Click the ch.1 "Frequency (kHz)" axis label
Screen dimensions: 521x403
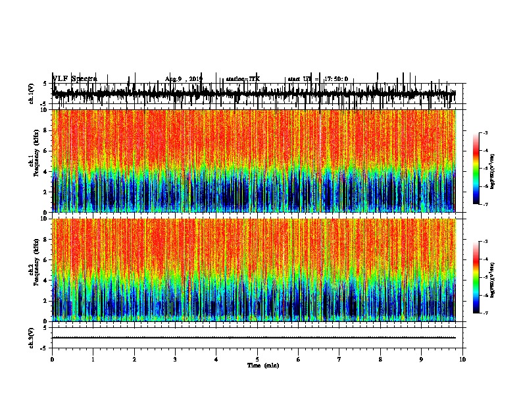[x=36, y=153]
